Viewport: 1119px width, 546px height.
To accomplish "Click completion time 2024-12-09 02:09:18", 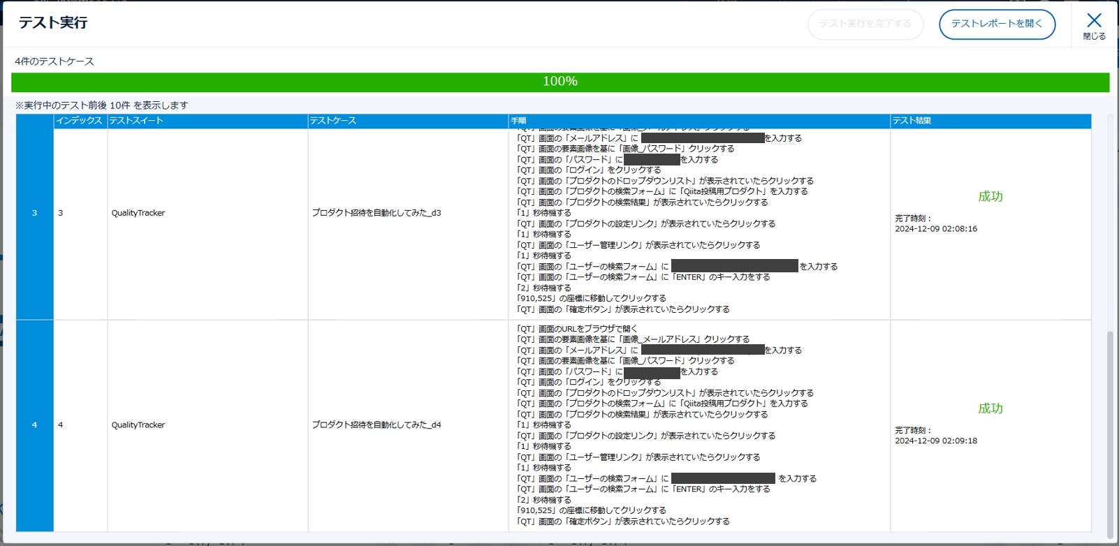I will point(936,441).
